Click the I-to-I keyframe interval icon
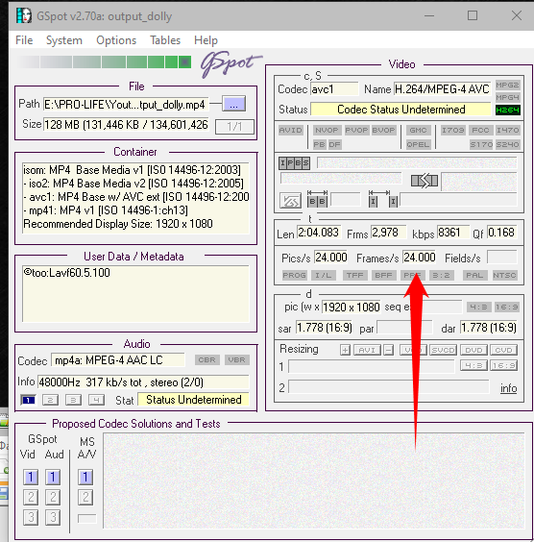 [x=383, y=198]
